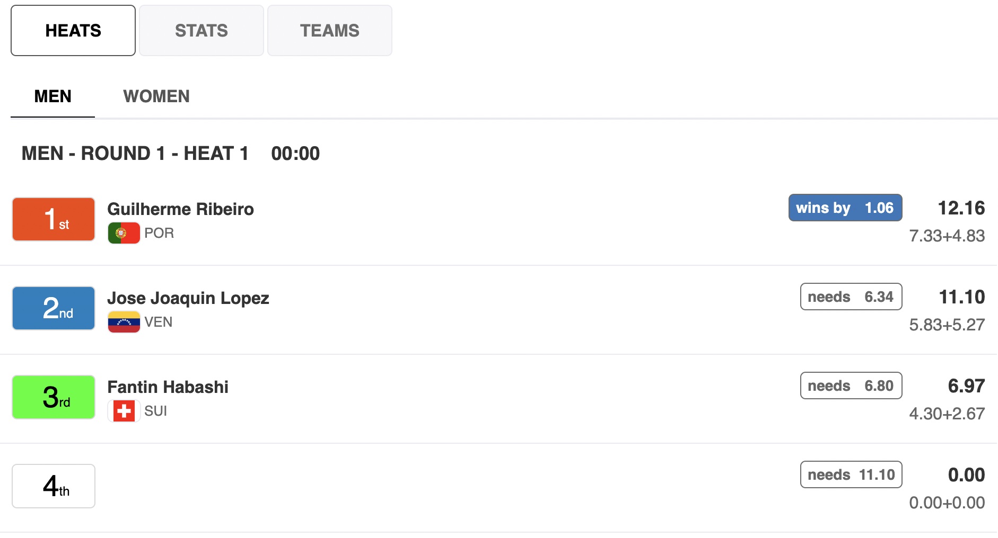This screenshot has height=538, width=998.
Task: Select the MEN division tab
Action: pos(53,96)
